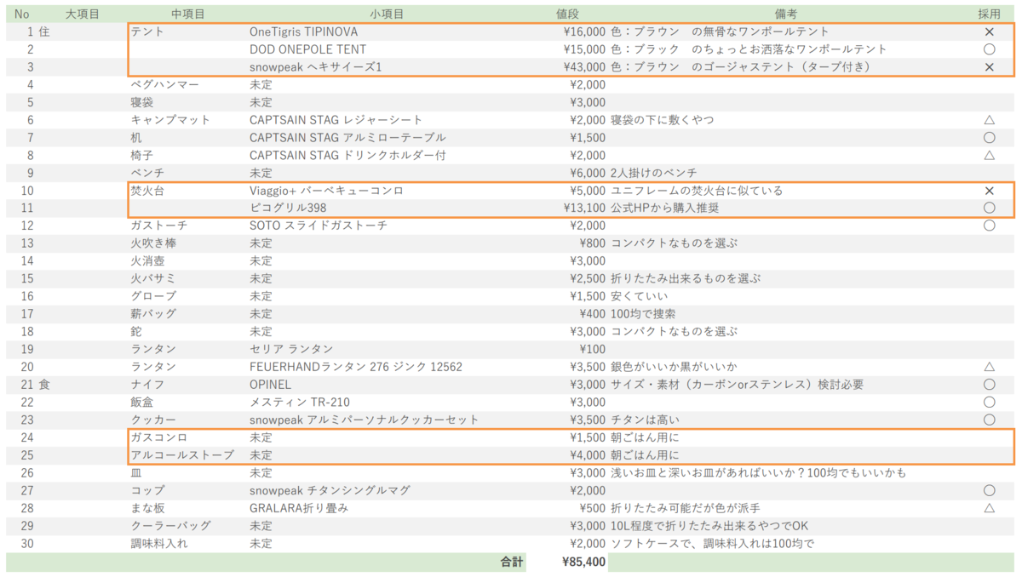Select the 中項目 column header
The width and height of the screenshot is (1022, 577).
[x=187, y=14]
